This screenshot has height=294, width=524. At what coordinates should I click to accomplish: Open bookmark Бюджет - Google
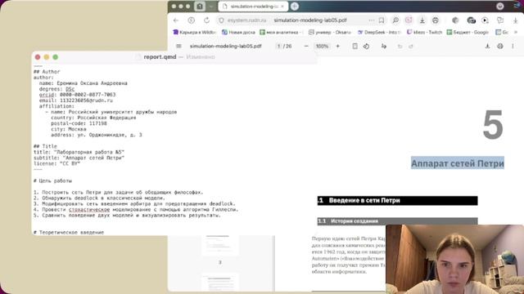pyautogui.click(x=468, y=33)
